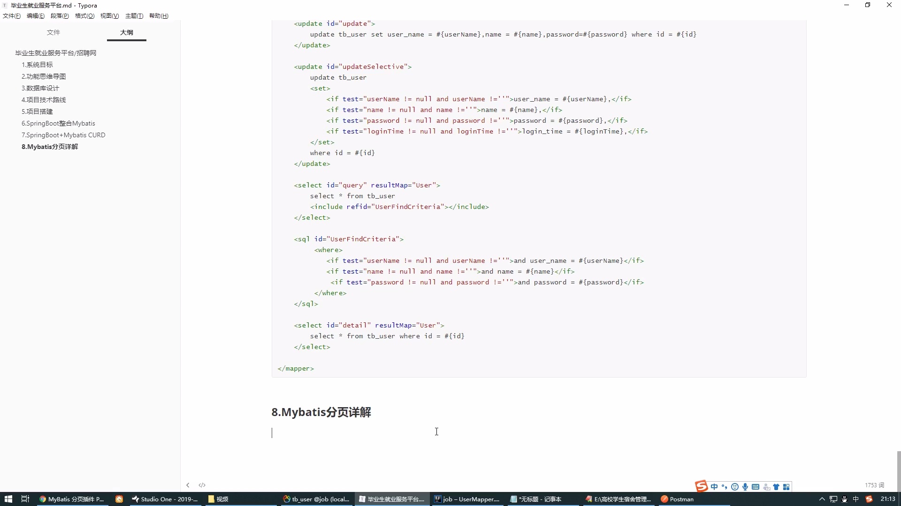The width and height of the screenshot is (901, 506).
Task: Open the 主题 menu
Action: (x=134, y=15)
